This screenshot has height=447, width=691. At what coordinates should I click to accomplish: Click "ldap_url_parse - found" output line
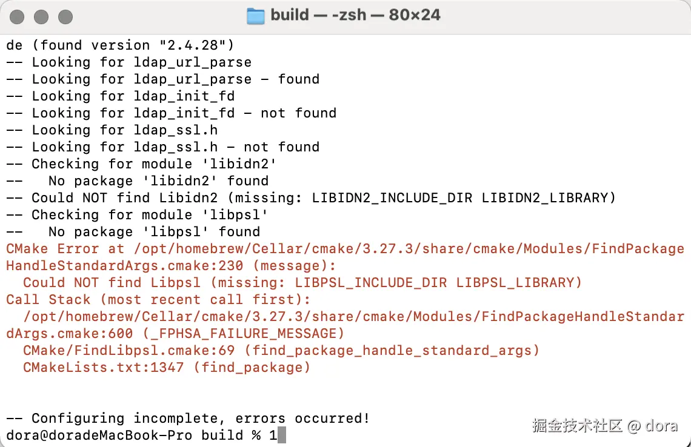[x=175, y=79]
